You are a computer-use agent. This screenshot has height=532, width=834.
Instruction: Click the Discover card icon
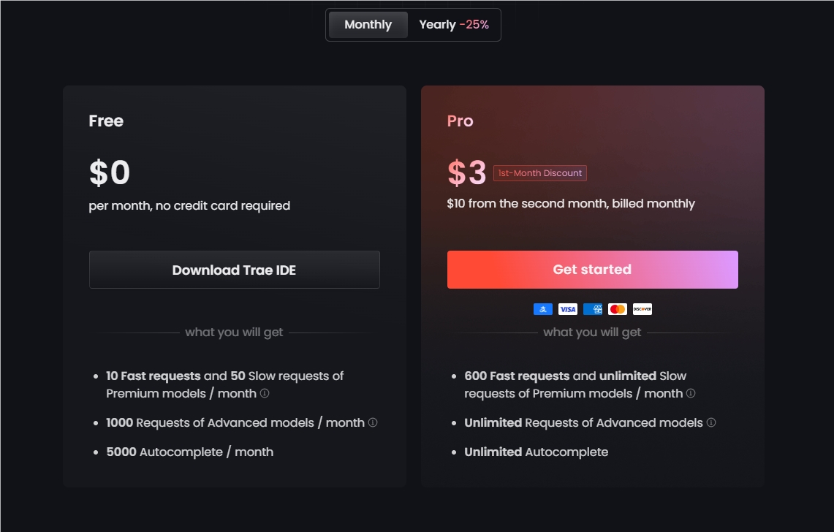pyautogui.click(x=642, y=309)
